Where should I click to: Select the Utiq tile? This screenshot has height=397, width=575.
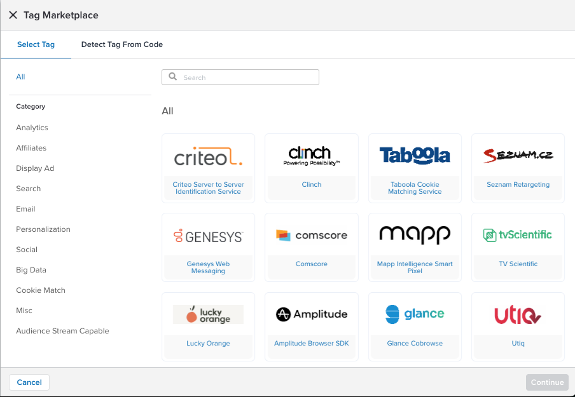[x=517, y=326]
